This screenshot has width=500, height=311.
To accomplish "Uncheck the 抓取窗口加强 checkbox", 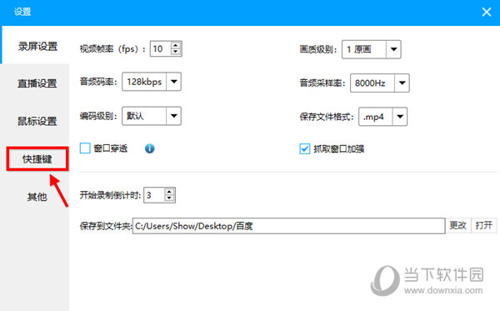I will [x=304, y=148].
